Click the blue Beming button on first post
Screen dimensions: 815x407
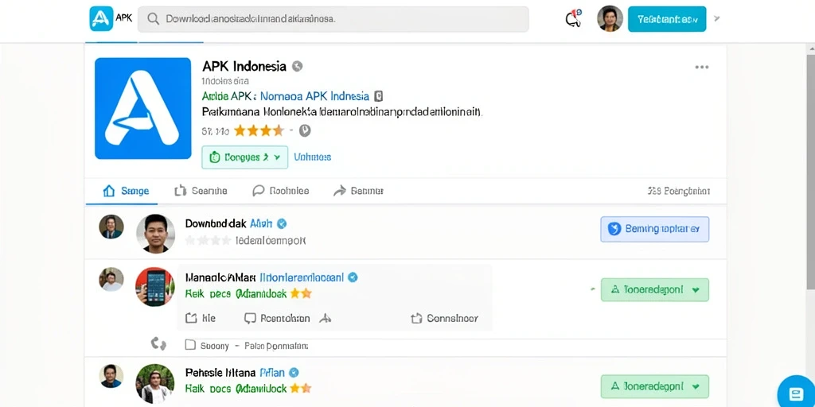[654, 229]
